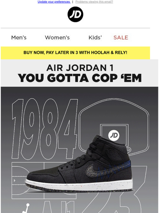Viewport: 159px width, 213px height.
Task: Click the outlined 1984 number graphic
Action: (45, 129)
